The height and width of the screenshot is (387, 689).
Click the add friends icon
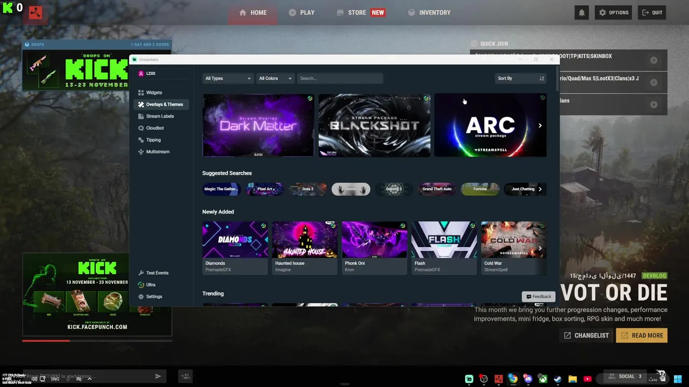[x=185, y=377]
